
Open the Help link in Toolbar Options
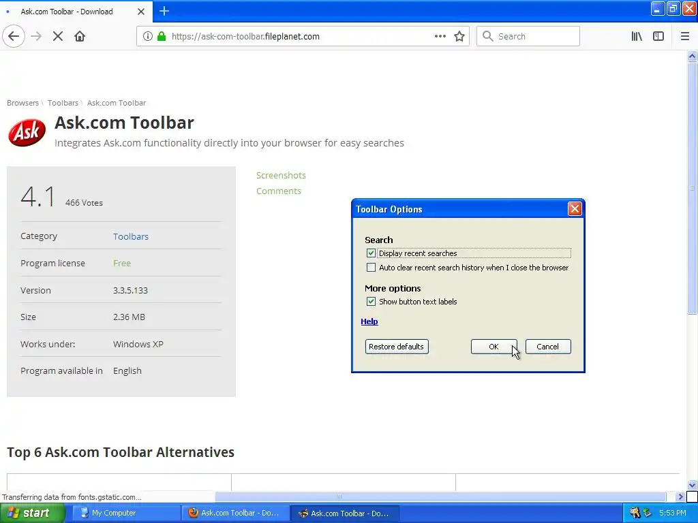[369, 321]
